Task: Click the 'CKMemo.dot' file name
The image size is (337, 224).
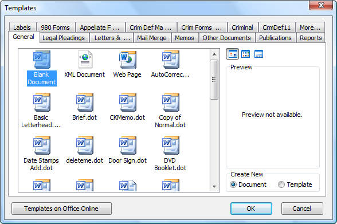Action: [127, 117]
